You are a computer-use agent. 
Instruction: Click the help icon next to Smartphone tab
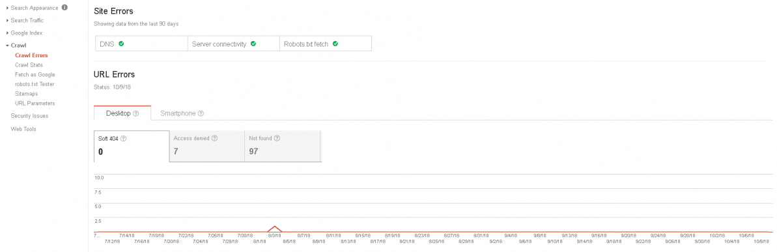[x=201, y=113]
